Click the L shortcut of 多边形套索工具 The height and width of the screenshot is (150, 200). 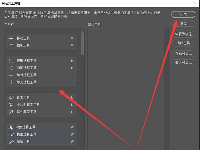72,105
